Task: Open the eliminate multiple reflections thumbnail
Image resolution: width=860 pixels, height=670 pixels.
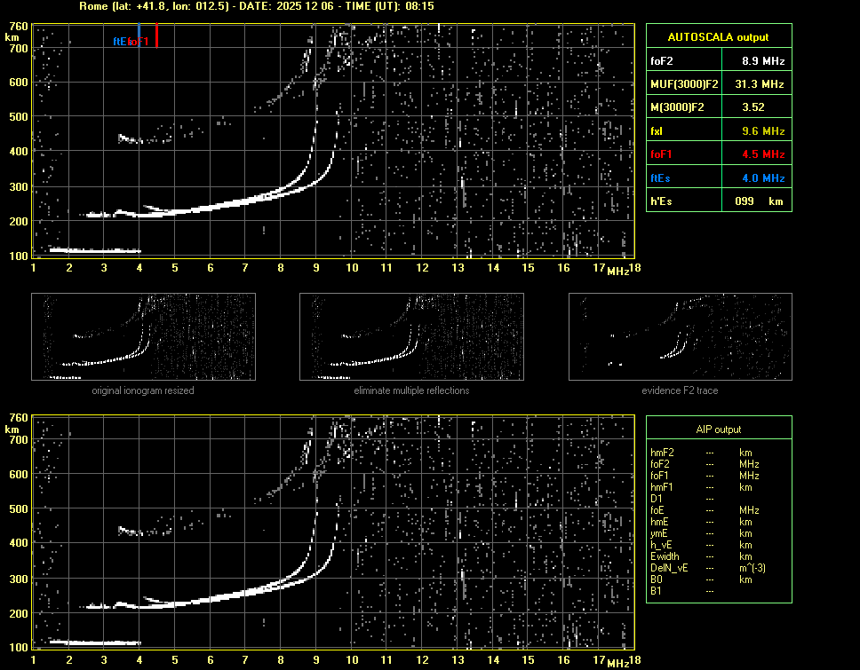Action: pyautogui.click(x=411, y=337)
